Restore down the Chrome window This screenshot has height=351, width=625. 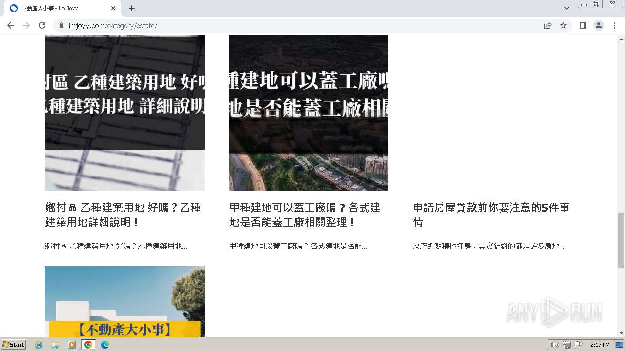click(596, 4)
